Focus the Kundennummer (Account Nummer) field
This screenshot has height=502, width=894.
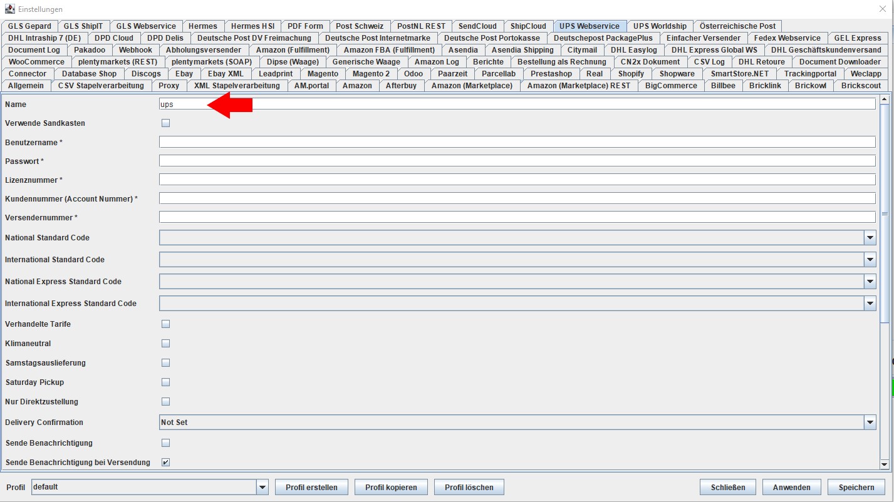[517, 198]
